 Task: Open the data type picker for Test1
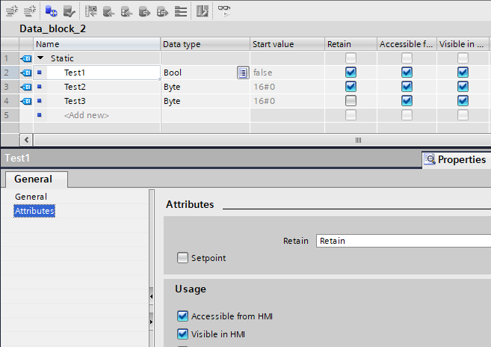(x=242, y=73)
